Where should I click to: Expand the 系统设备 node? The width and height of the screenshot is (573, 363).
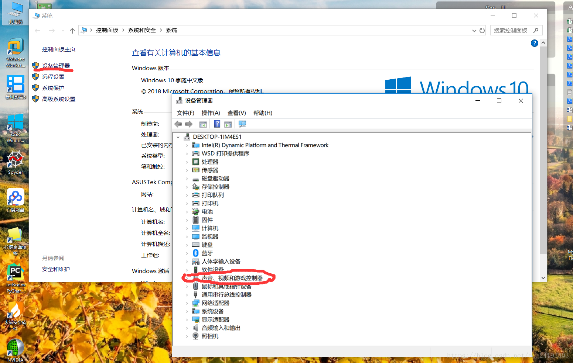point(187,311)
